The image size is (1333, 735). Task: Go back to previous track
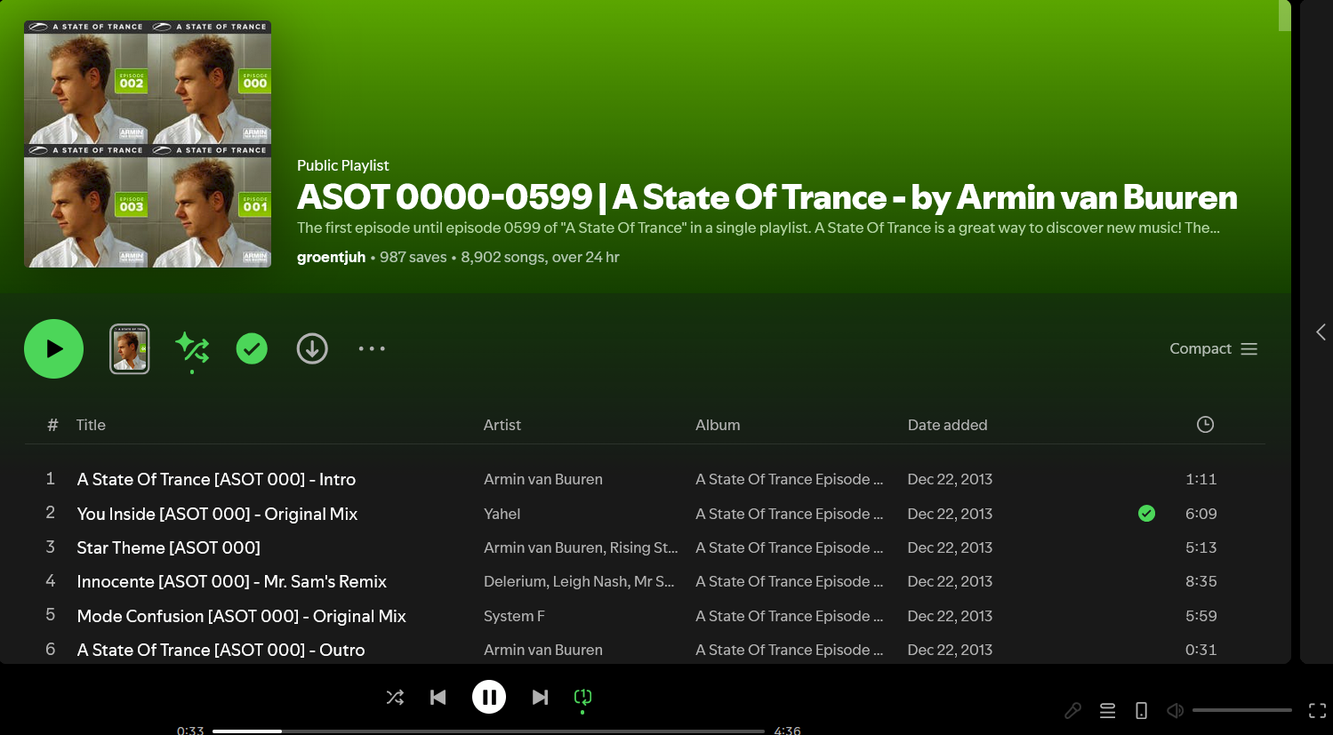438,698
